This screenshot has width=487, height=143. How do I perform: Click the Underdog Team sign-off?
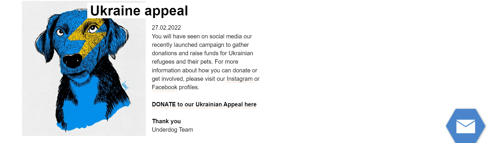click(172, 130)
